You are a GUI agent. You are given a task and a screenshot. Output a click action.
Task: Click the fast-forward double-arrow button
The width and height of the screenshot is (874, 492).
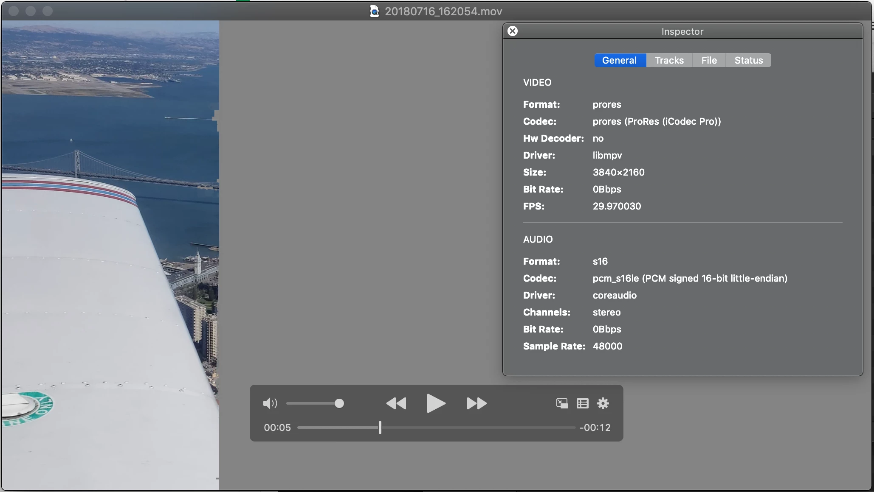[x=476, y=403]
